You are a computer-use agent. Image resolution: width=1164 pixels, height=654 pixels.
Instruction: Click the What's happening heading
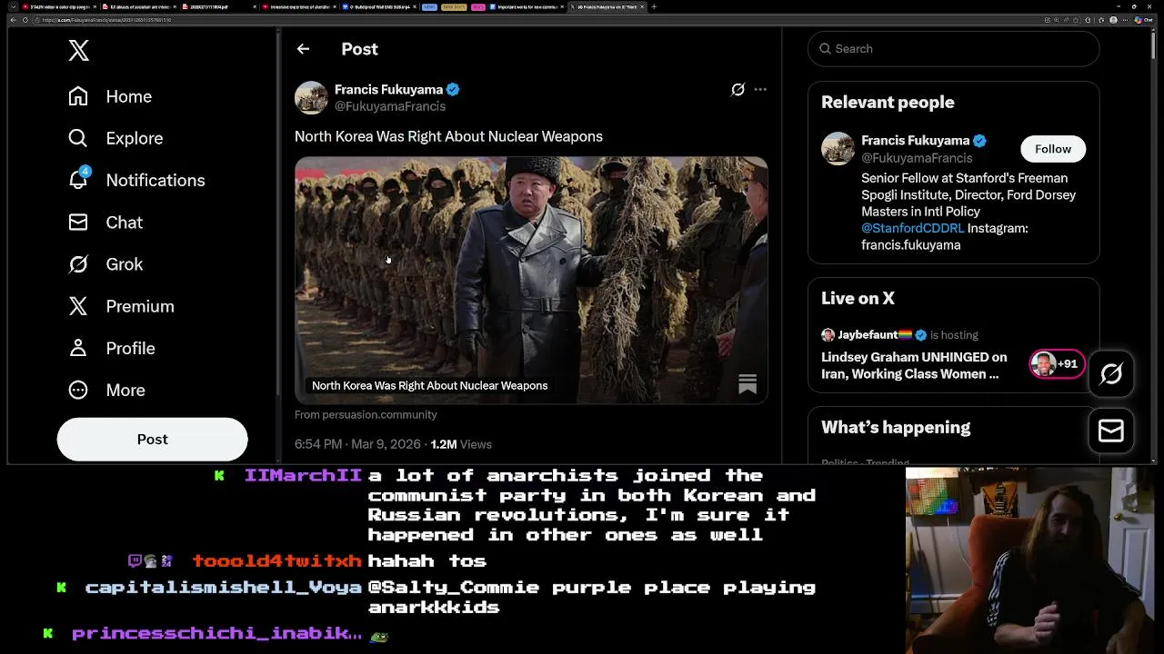tap(896, 427)
